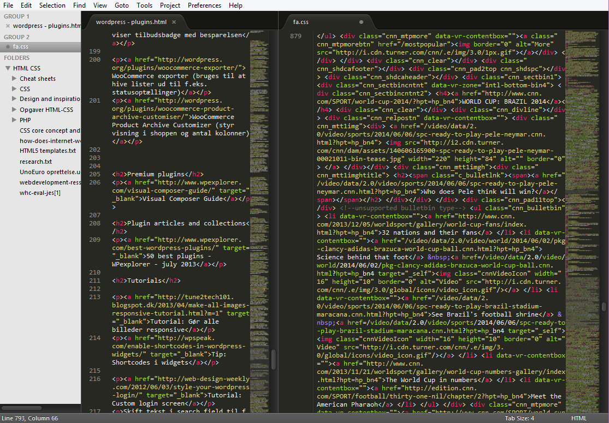609x423 pixels.
Task: Click Line 793, Column 66 status text
Action: (30, 418)
